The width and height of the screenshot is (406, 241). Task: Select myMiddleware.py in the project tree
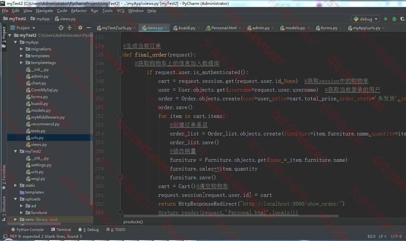48,117
